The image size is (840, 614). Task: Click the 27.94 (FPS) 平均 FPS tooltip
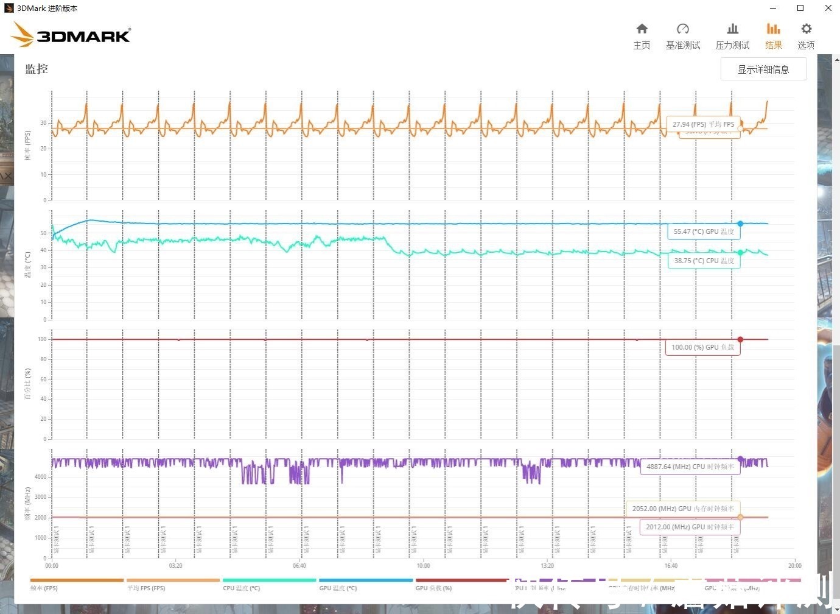703,124
